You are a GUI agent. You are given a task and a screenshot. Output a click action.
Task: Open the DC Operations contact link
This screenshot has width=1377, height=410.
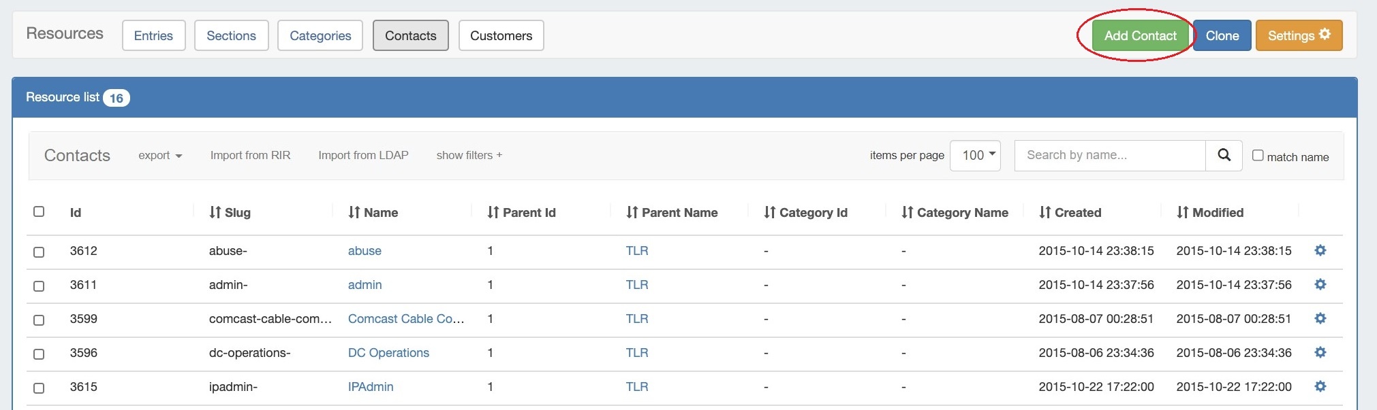point(388,353)
